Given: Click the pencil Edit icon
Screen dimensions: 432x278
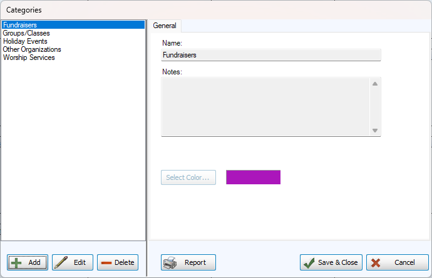Looking at the screenshot, I should 61,262.
